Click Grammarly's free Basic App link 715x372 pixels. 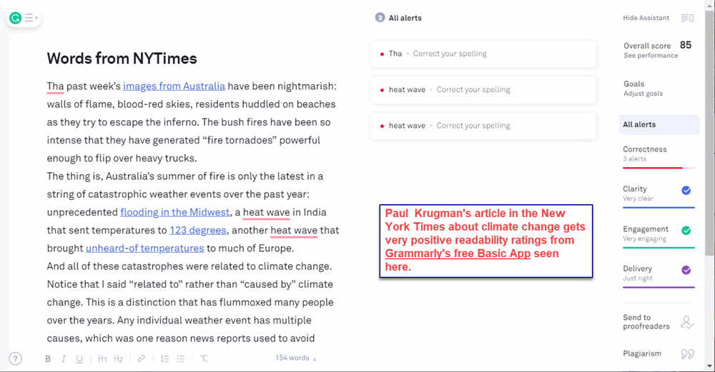tap(458, 253)
